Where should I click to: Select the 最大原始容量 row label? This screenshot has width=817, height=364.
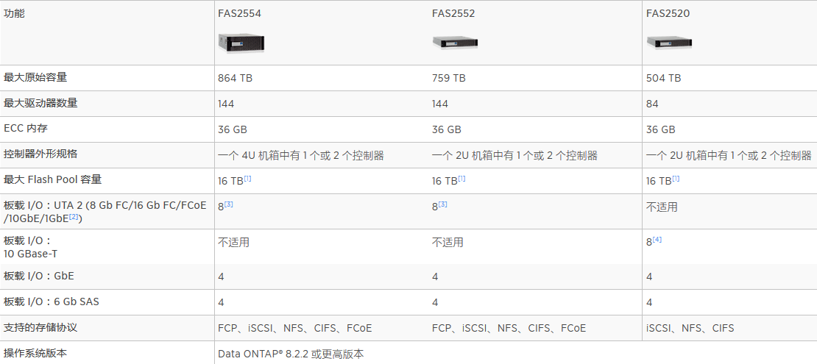click(35, 77)
